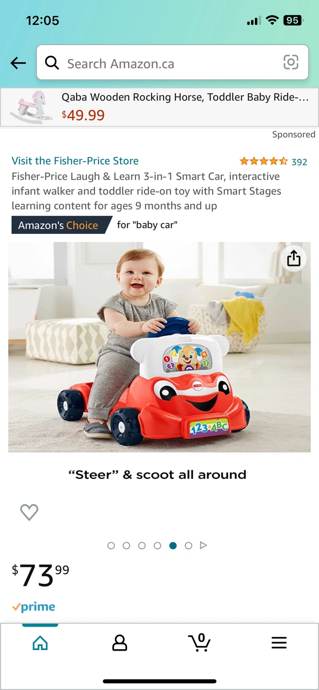Tap the prime logo badge
319x690 pixels.
[x=34, y=607]
